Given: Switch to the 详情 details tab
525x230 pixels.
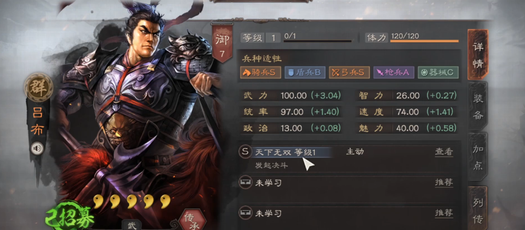Looking at the screenshot, I should pos(478,55).
